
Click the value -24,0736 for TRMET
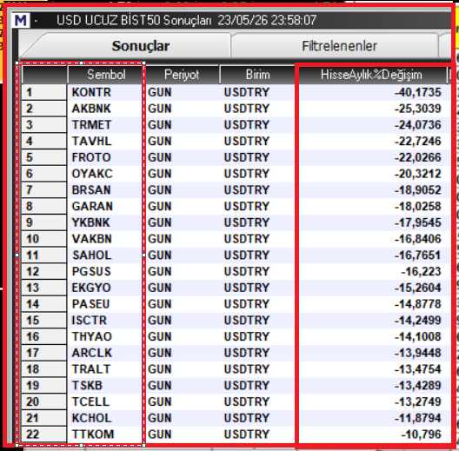(418, 125)
